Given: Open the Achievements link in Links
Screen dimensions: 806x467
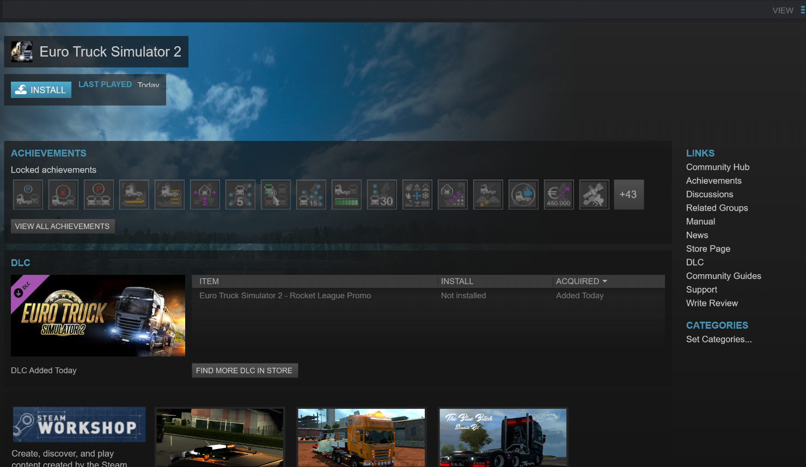Looking at the screenshot, I should pyautogui.click(x=714, y=181).
